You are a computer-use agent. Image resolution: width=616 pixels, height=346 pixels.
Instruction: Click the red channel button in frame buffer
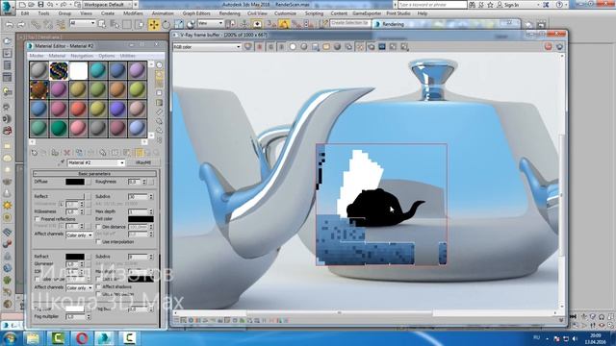point(259,47)
